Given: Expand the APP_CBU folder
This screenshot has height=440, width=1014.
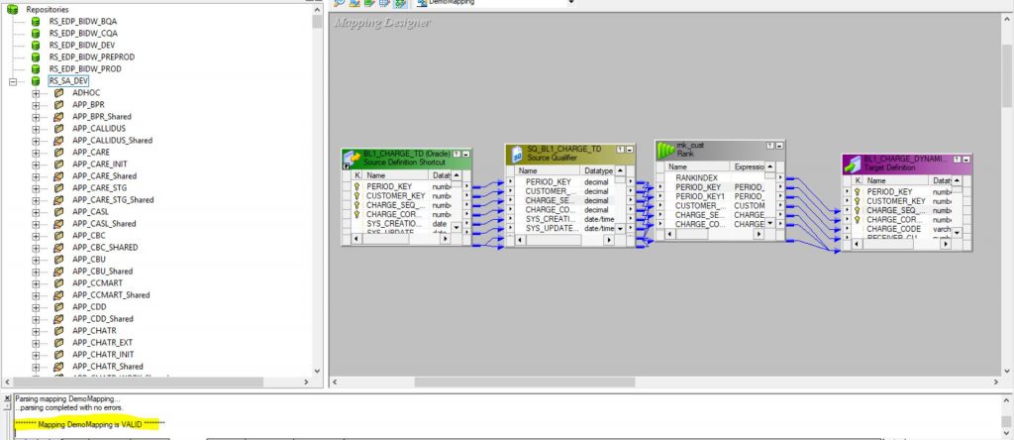Looking at the screenshot, I should [36, 260].
